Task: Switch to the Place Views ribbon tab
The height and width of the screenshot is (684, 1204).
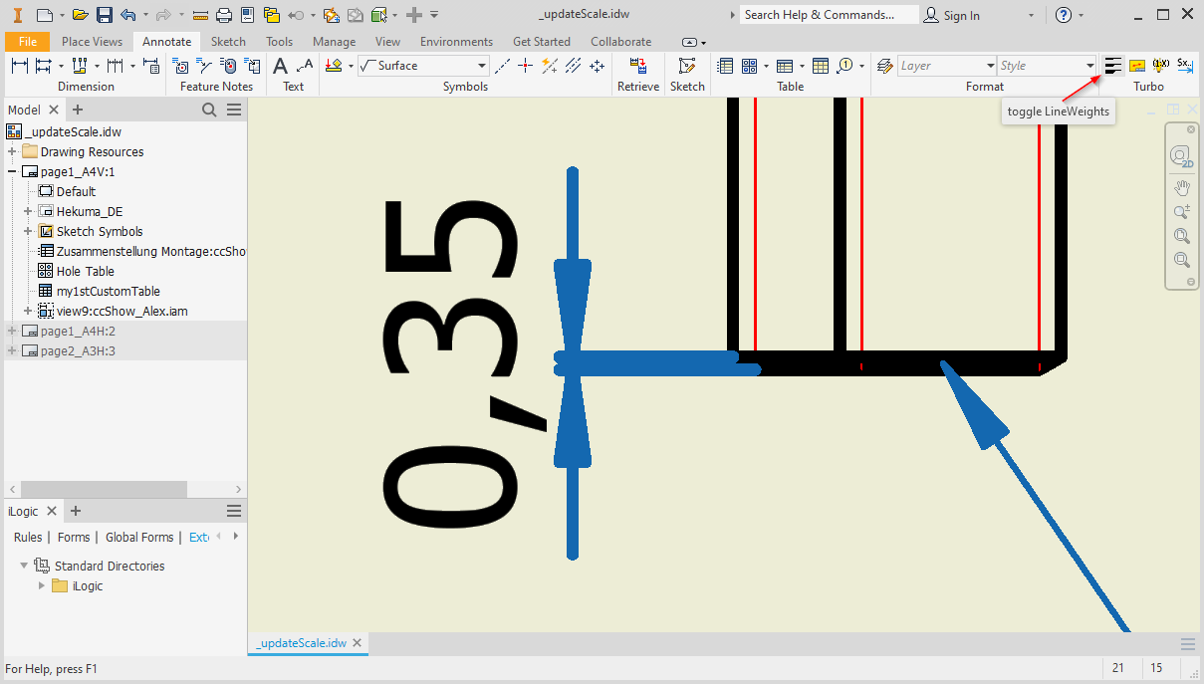Action: click(92, 42)
